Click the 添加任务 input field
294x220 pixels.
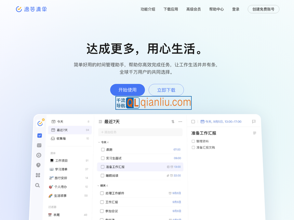[140, 132]
